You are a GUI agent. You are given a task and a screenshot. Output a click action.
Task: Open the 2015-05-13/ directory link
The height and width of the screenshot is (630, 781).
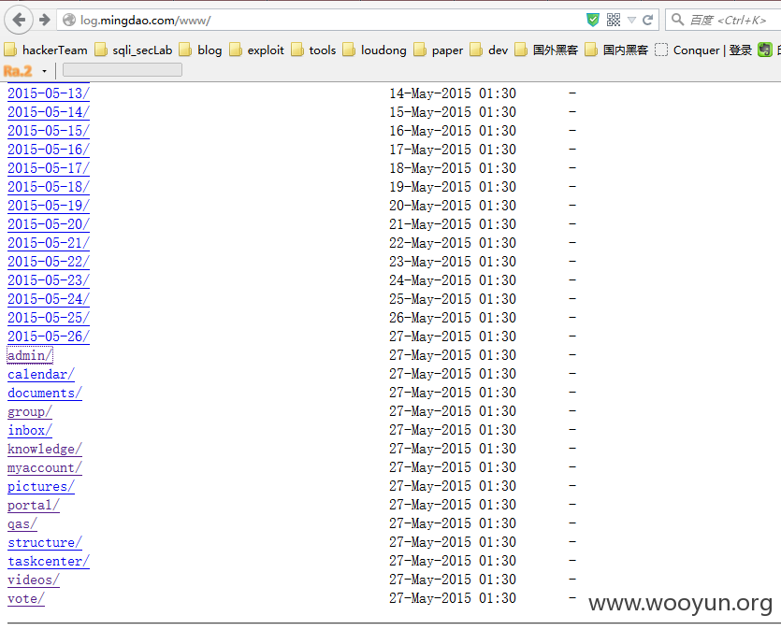tap(49, 93)
